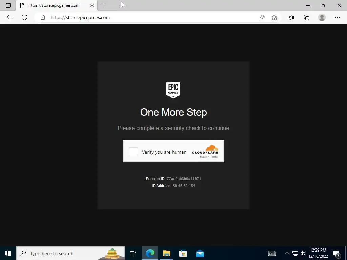This screenshot has width=347, height=260.
Task: Open Task View on the taskbar
Action: pos(133,253)
